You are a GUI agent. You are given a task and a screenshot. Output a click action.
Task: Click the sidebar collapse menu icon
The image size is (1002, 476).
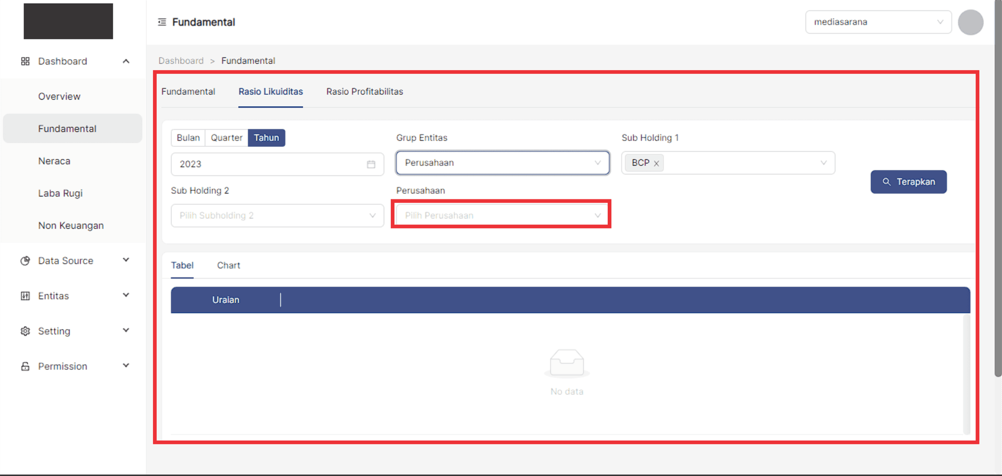point(162,22)
